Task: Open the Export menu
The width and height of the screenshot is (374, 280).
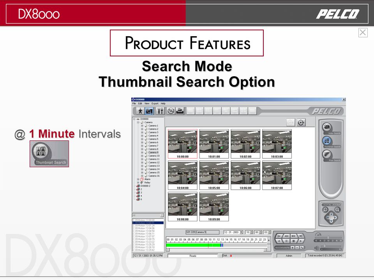Action: coord(155,103)
